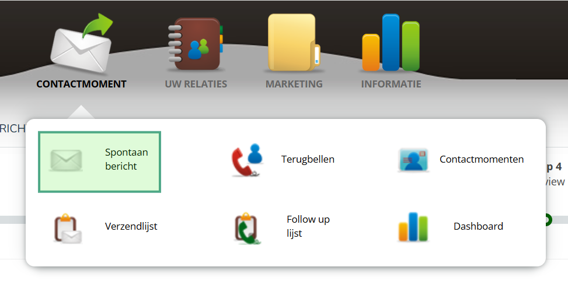The image size is (568, 281).
Task: Click the Verzendlijst clipboard envelope icon
Action: 68,228
